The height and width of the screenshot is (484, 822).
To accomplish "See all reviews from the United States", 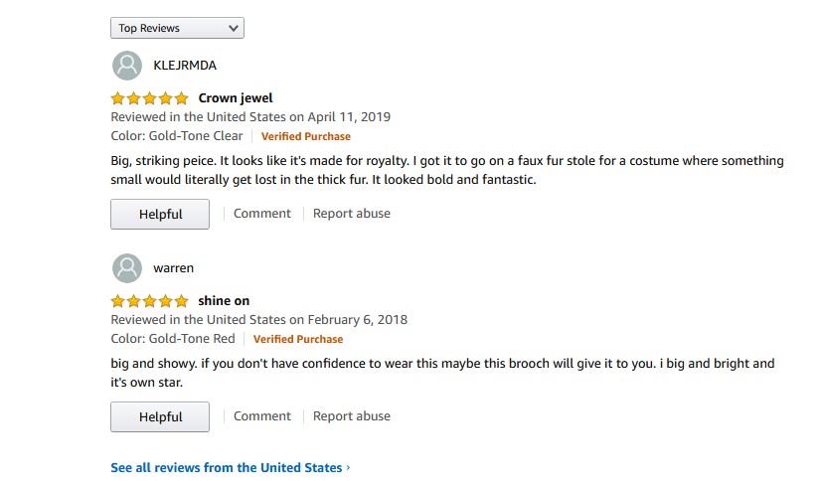I will [227, 468].
